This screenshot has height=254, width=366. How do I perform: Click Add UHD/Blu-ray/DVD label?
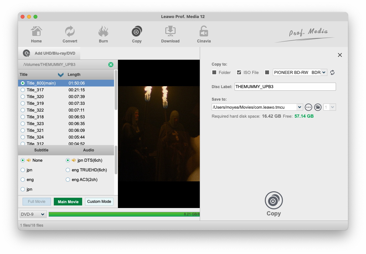[x=55, y=53]
